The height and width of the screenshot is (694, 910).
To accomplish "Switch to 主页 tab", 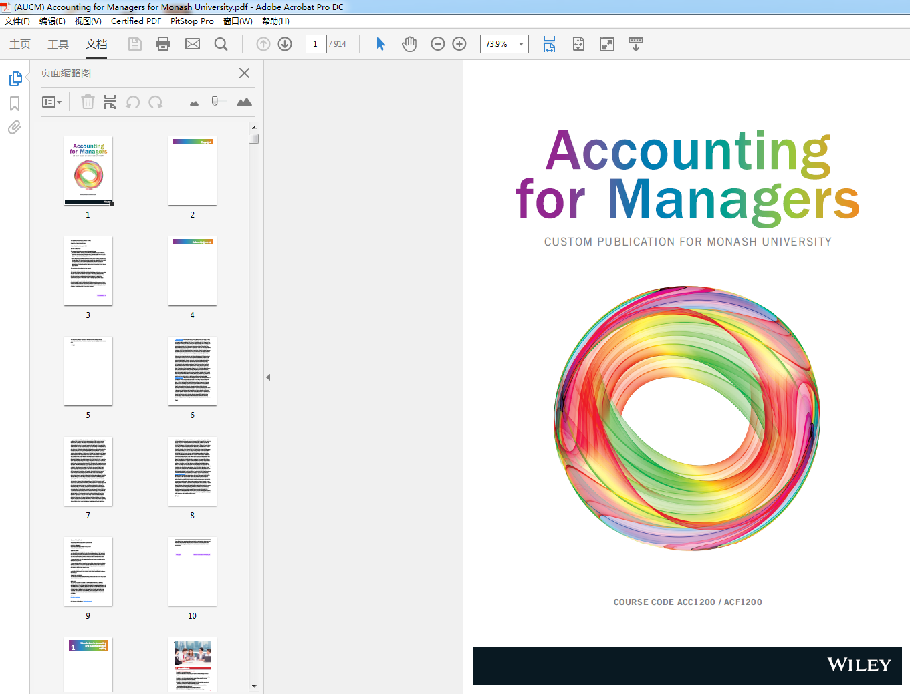I will click(20, 44).
